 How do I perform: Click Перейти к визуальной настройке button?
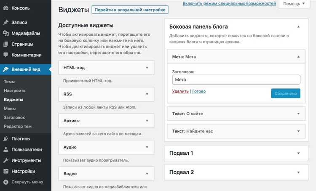click(x=130, y=10)
